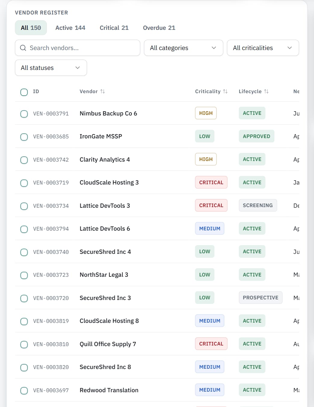Click ID VEN-0003742

pos(51,160)
